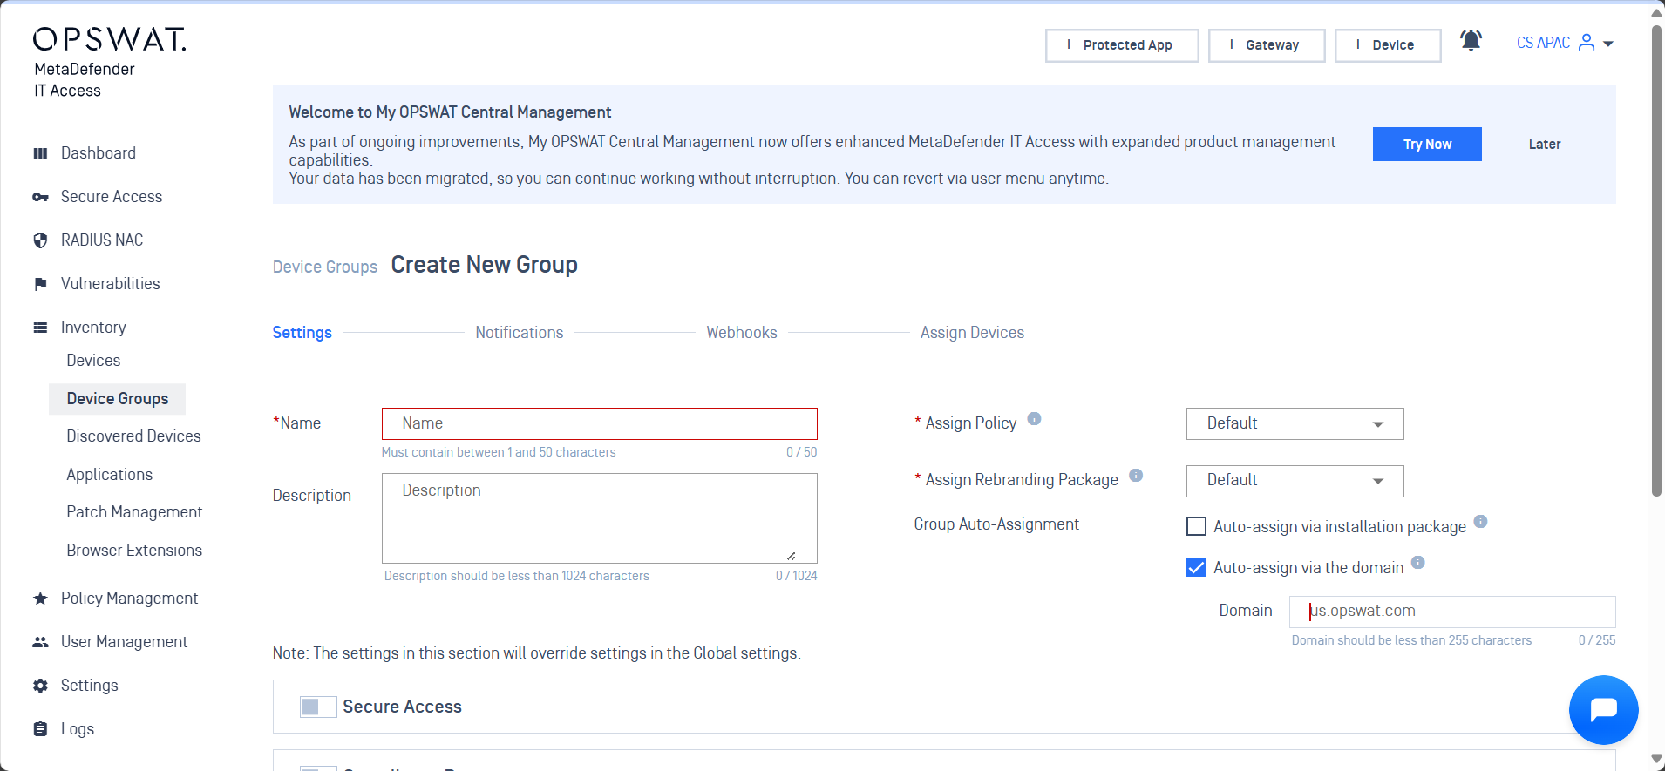Click the Settings gear icon in sidebar
Screen dimensions: 1665x771
(x=40, y=686)
